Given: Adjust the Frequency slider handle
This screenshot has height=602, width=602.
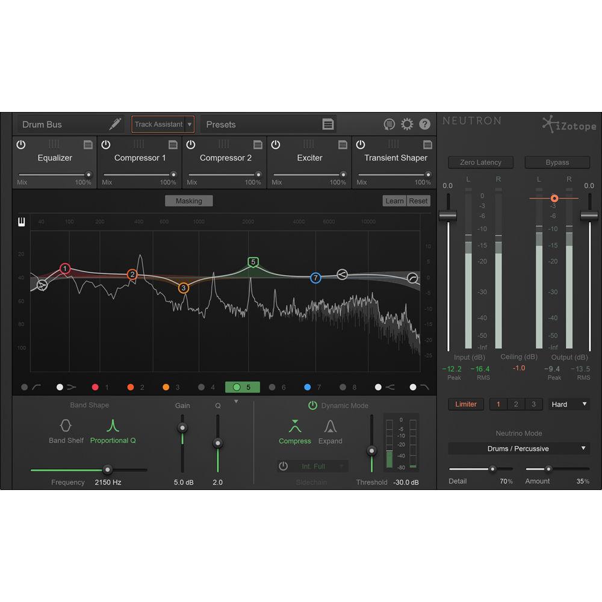Looking at the screenshot, I should pyautogui.click(x=108, y=470).
